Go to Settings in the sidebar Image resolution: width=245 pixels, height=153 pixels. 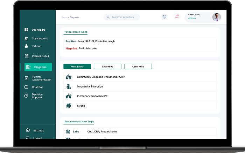pyautogui.click(x=38, y=131)
